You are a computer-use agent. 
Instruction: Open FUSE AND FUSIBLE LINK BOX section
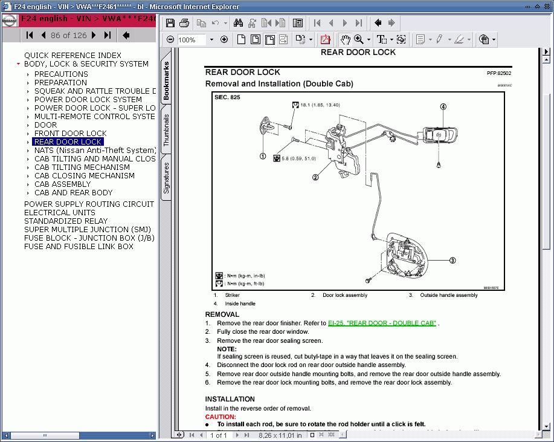click(x=79, y=247)
